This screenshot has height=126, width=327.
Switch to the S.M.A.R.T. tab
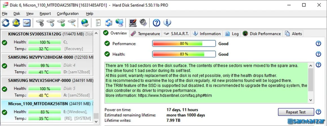point(176,34)
